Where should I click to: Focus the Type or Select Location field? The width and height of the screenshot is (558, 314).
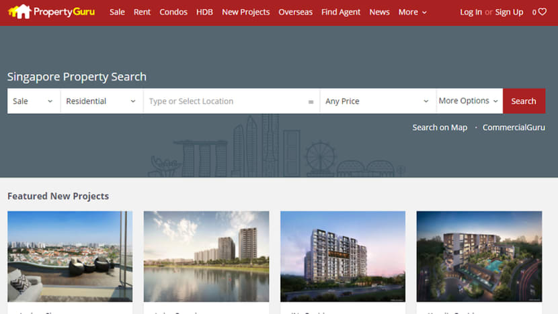coord(232,101)
